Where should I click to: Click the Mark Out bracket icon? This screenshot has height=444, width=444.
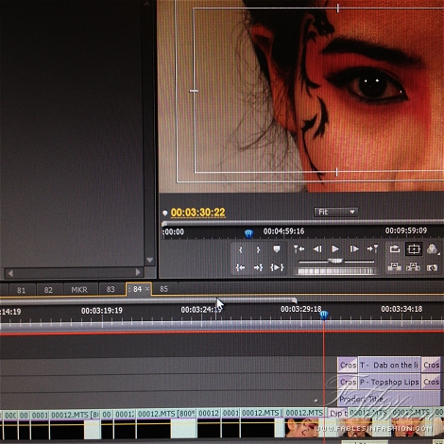click(x=258, y=249)
